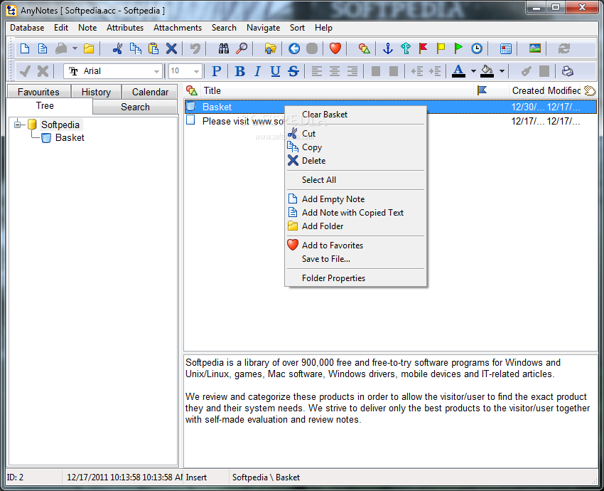Select the Softpedia root tree node
This screenshot has width=604, height=491.
click(60, 125)
